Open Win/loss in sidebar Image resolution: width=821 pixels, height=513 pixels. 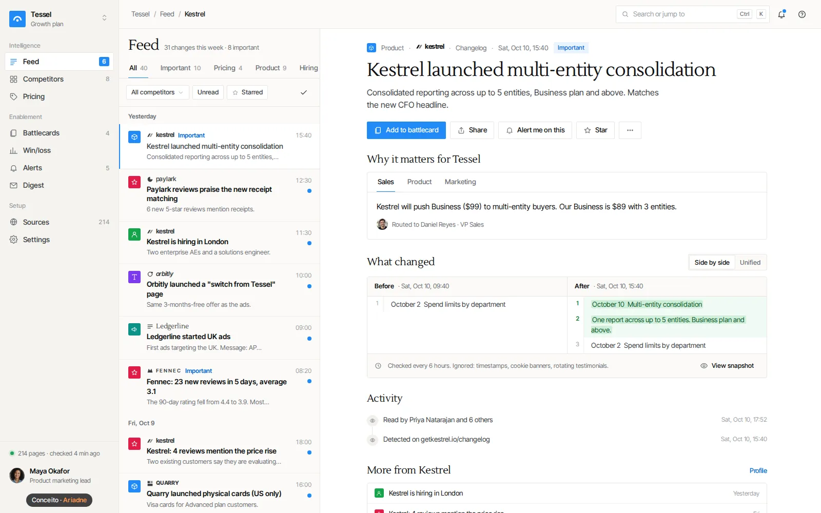[60, 150]
